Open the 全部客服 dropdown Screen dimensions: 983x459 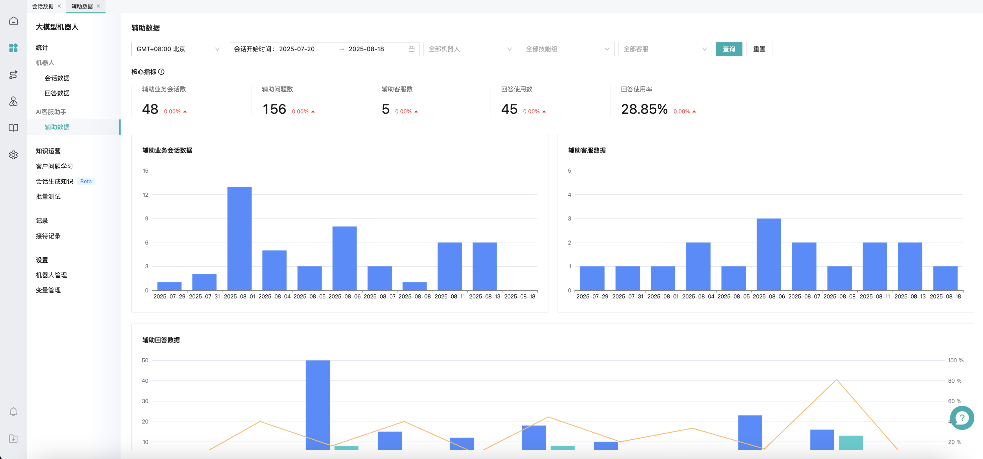[665, 49]
